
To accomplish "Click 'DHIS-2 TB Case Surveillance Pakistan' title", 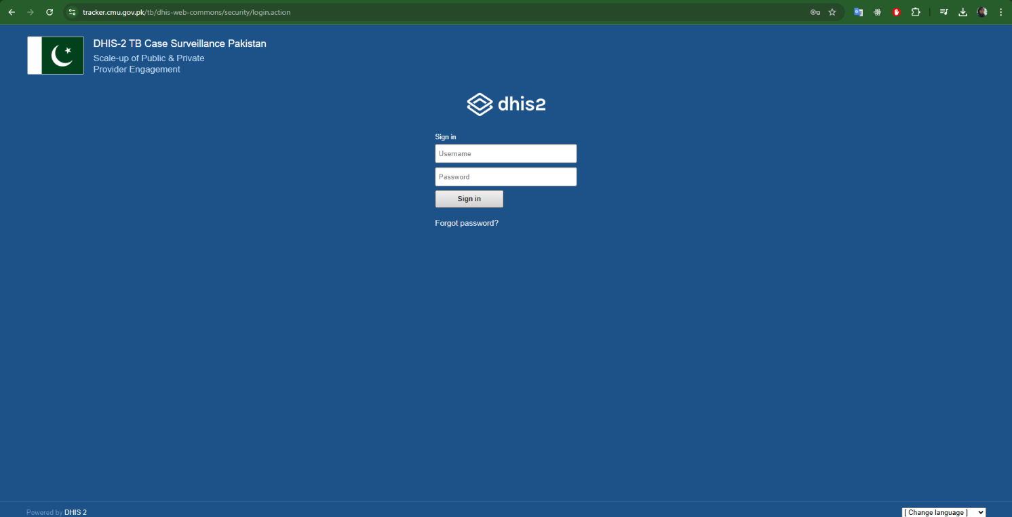I will [180, 43].
